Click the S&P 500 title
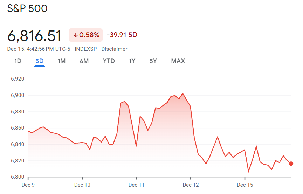This screenshot has width=303, height=194. coord(27,8)
